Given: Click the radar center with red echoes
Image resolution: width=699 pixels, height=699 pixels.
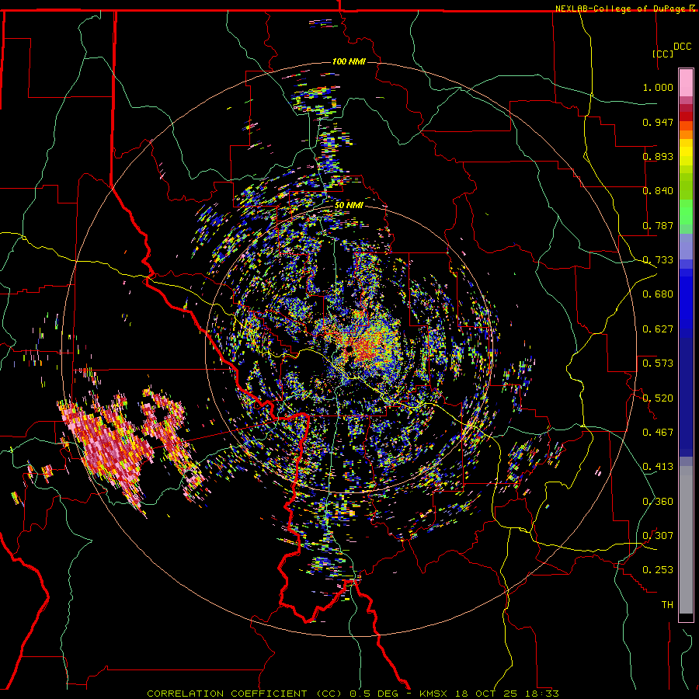Looking at the screenshot, I should (367, 346).
